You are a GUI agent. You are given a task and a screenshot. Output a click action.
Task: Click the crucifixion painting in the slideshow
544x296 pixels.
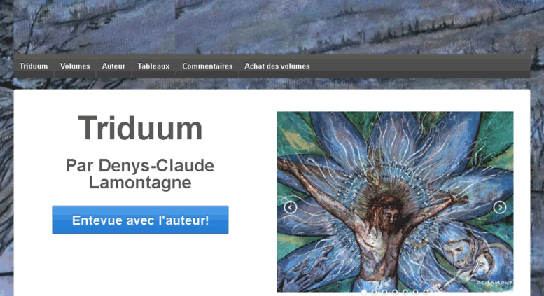pyautogui.click(x=395, y=202)
